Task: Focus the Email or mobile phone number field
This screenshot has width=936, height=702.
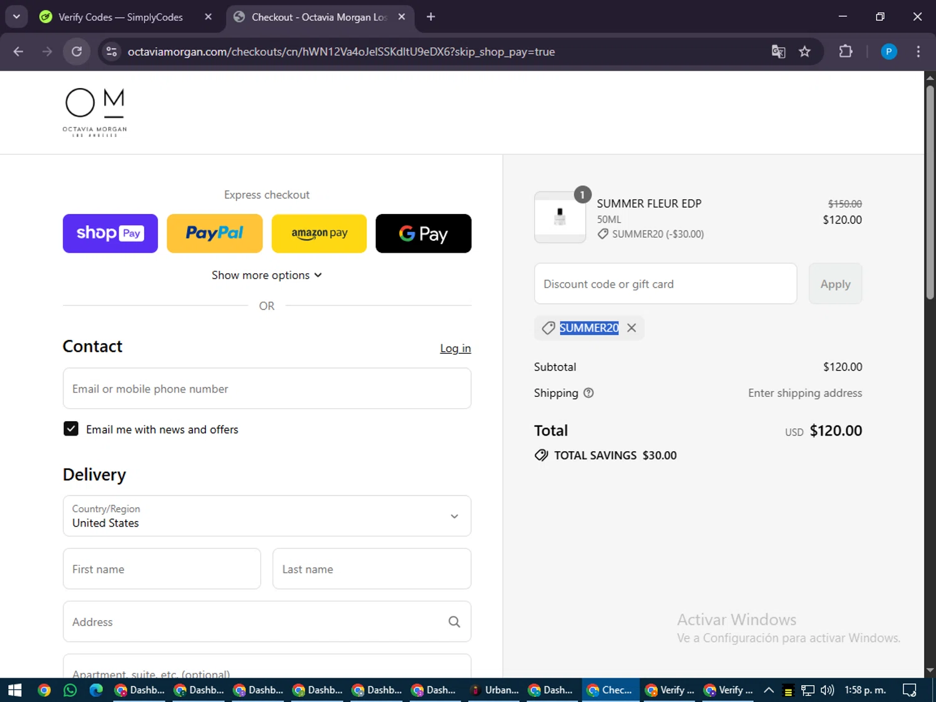Action: pyautogui.click(x=267, y=389)
